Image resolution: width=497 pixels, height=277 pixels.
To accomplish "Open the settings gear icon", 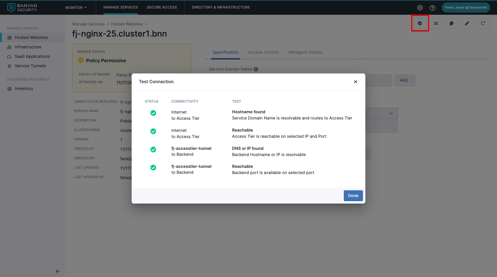I will coord(420,8).
